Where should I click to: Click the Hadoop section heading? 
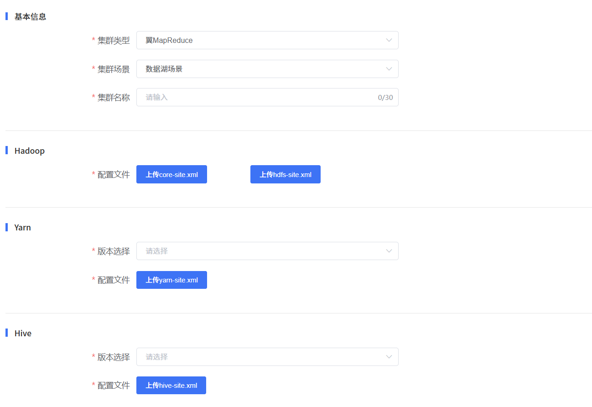(x=30, y=151)
